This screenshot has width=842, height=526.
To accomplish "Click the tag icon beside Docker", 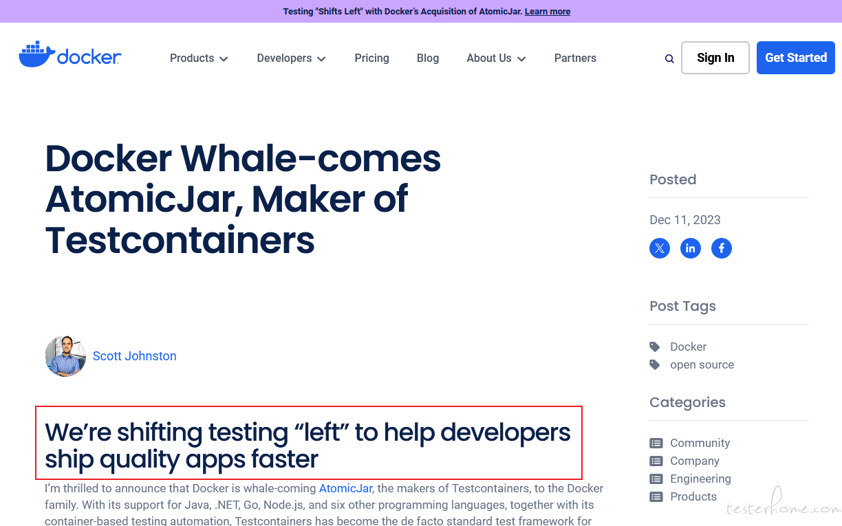I will click(x=655, y=347).
